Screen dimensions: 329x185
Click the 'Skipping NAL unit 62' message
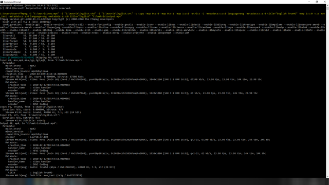[49, 58]
